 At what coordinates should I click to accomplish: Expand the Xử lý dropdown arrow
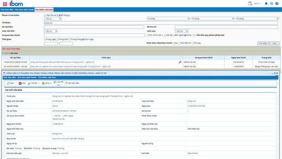coord(51,84)
